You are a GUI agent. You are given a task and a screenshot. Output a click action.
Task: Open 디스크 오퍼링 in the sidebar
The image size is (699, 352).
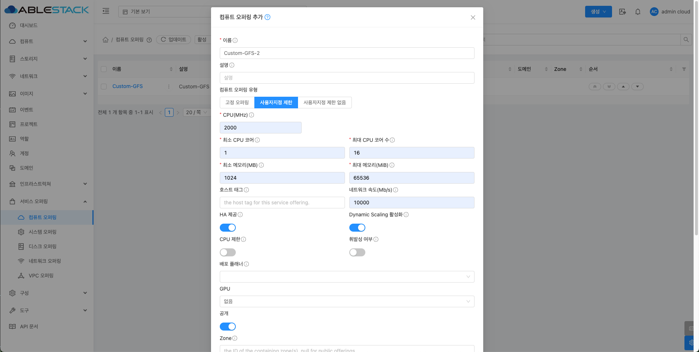click(x=43, y=247)
